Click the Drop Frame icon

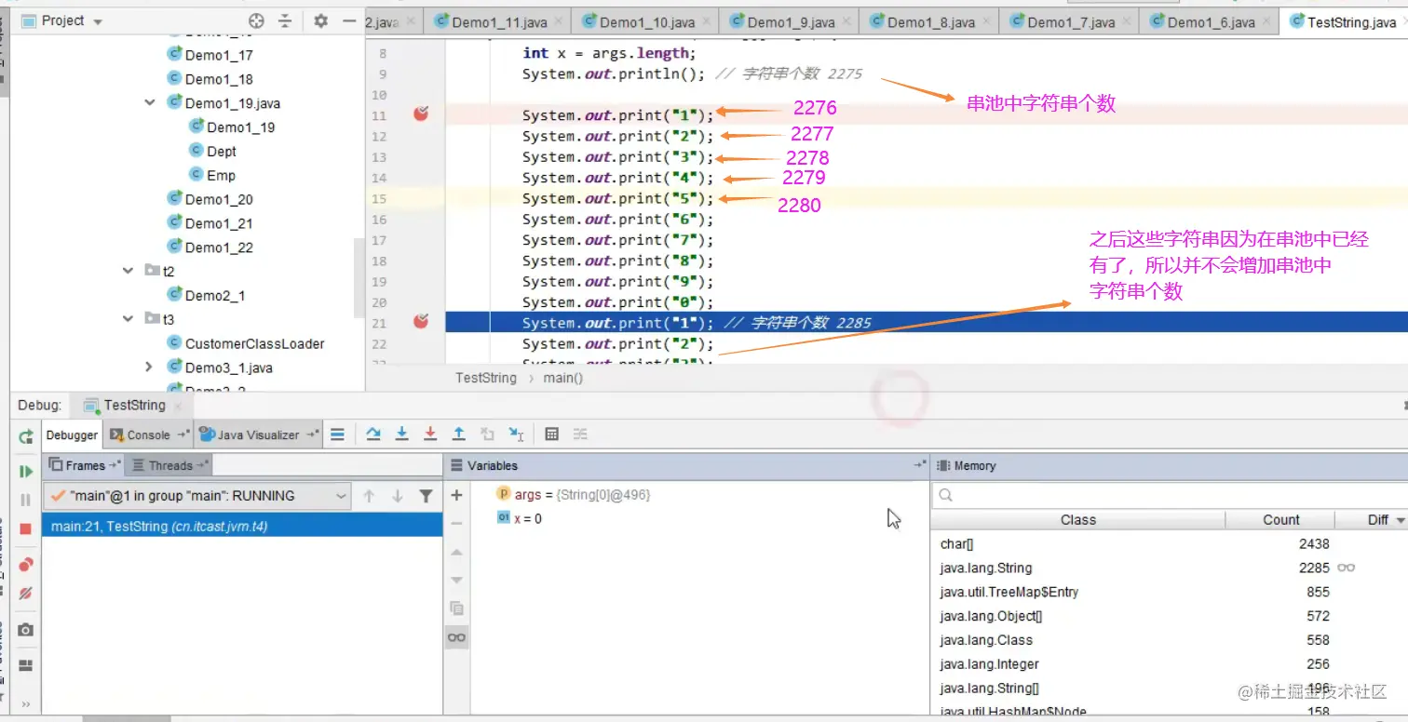[x=487, y=435]
